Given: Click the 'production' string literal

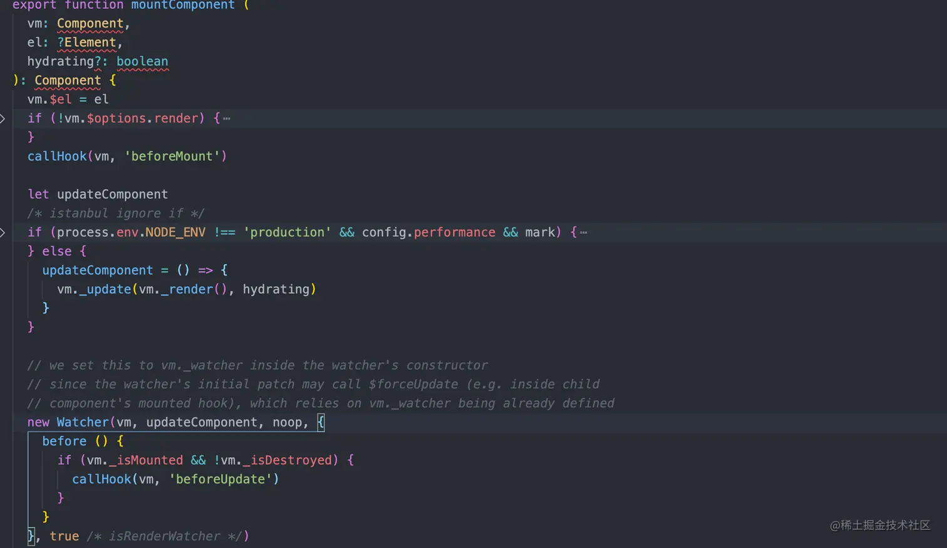Looking at the screenshot, I should [x=287, y=232].
